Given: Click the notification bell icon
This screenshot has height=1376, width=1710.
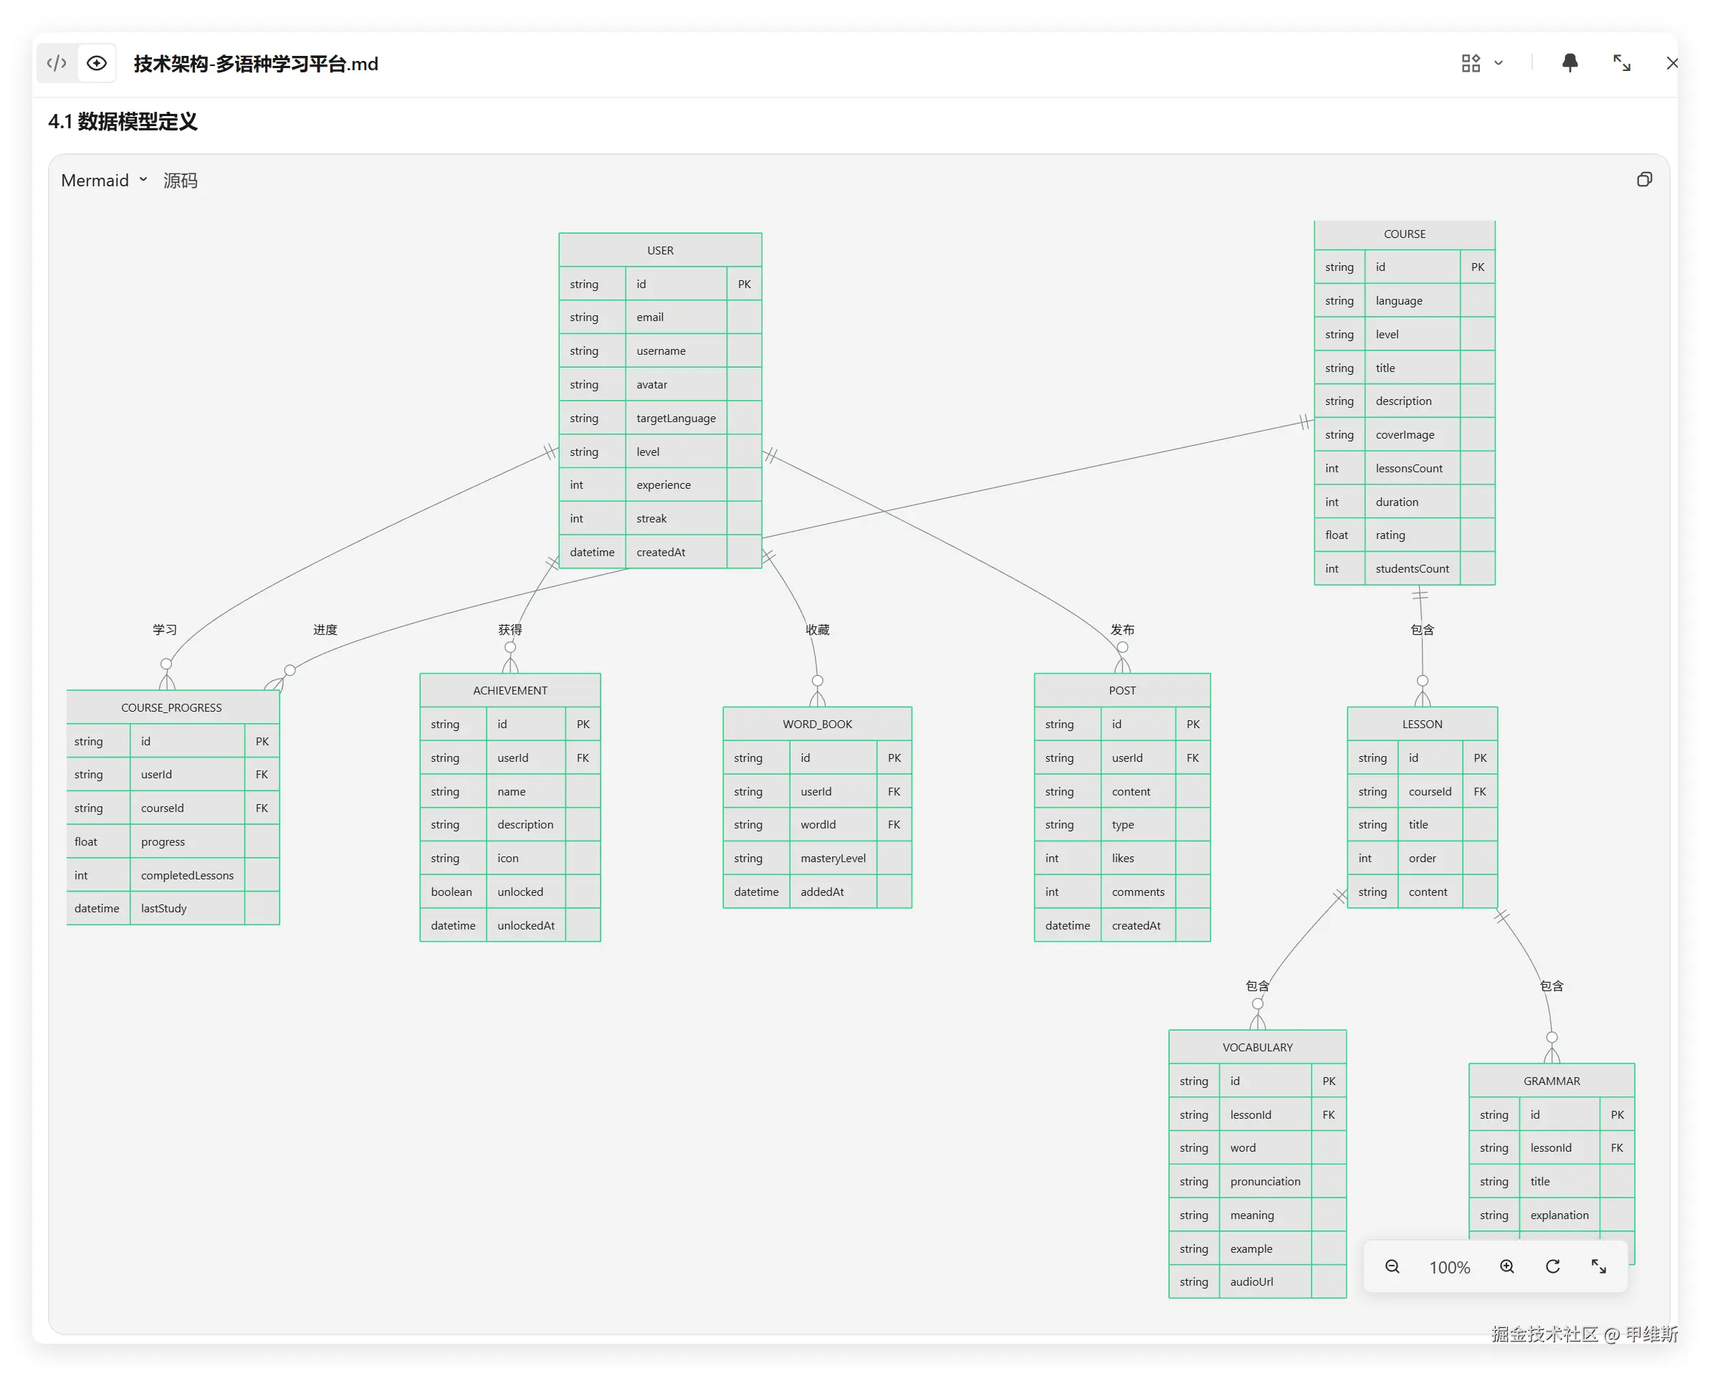Looking at the screenshot, I should [1570, 64].
